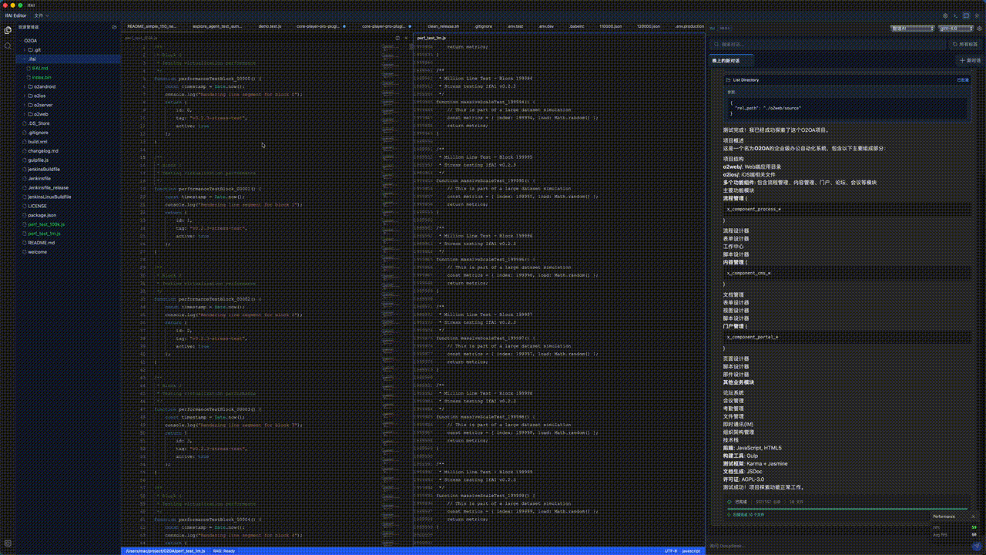Open the 文件 menu

(x=40, y=15)
